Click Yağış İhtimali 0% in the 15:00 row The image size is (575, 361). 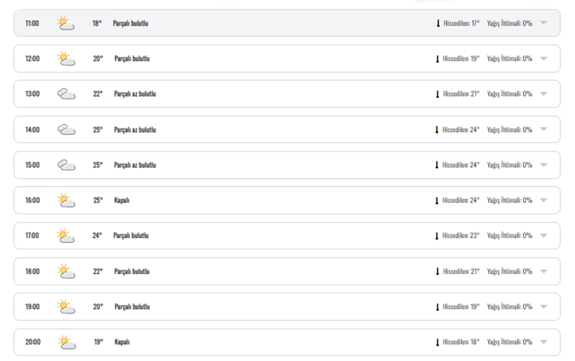(x=509, y=165)
